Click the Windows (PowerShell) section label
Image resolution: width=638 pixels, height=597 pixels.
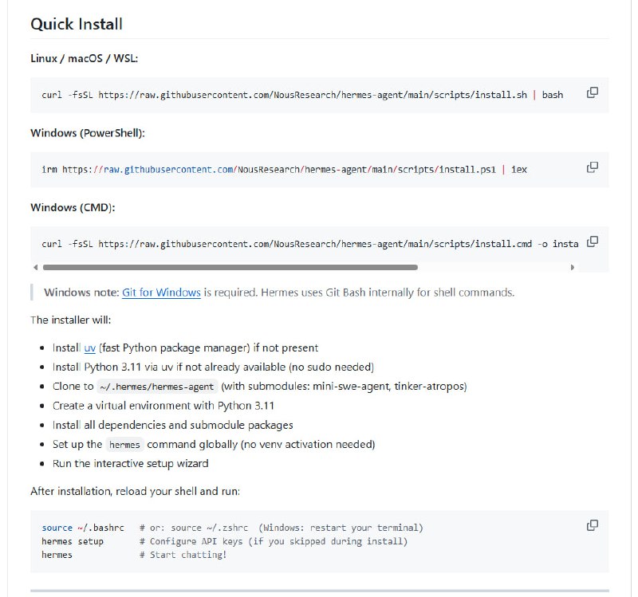[88, 133]
